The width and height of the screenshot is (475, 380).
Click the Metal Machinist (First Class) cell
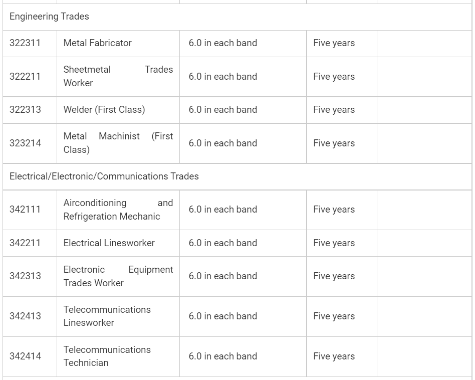[118, 143]
